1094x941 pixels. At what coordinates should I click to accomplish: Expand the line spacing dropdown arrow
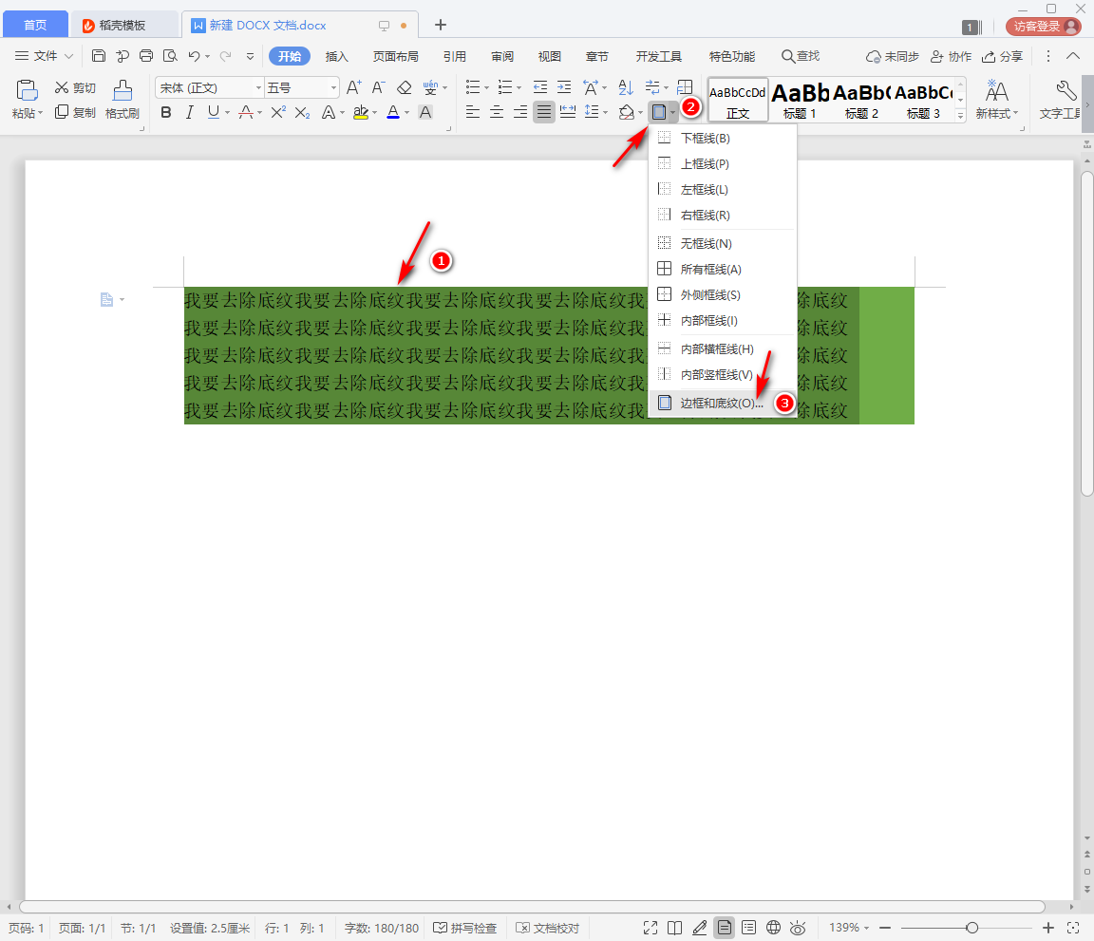[605, 112]
